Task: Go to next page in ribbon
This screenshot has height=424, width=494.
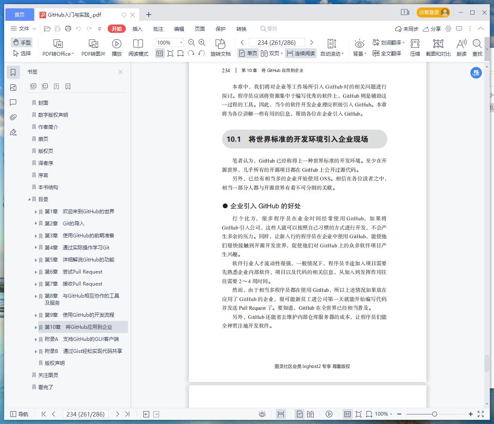Action: point(312,42)
